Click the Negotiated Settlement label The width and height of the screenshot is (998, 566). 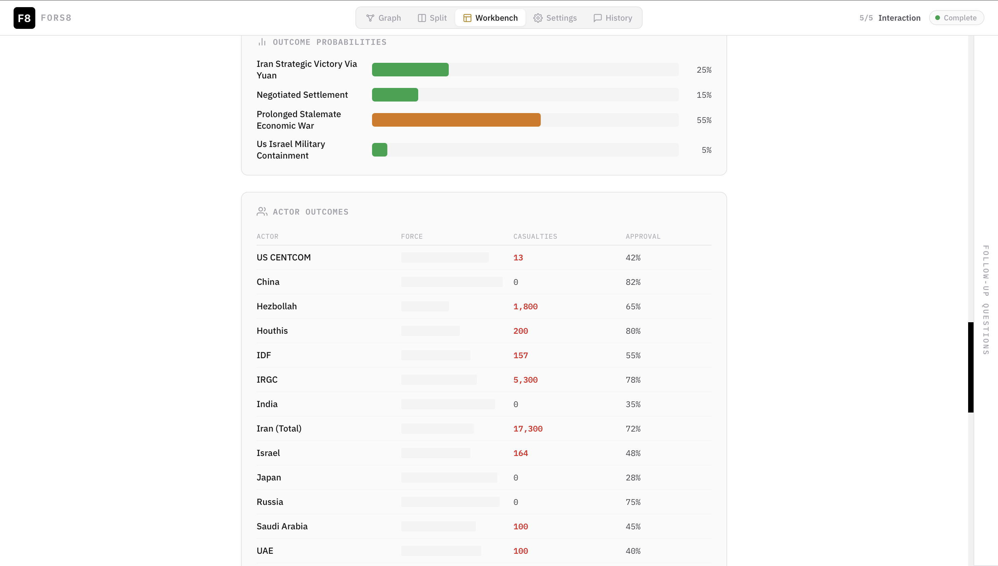click(302, 95)
